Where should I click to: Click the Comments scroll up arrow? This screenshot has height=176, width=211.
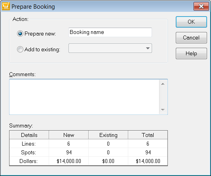[163, 84]
